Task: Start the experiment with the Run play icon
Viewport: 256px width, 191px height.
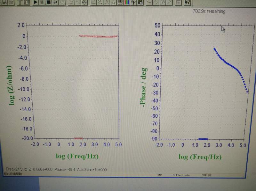Action: [x=36, y=2]
